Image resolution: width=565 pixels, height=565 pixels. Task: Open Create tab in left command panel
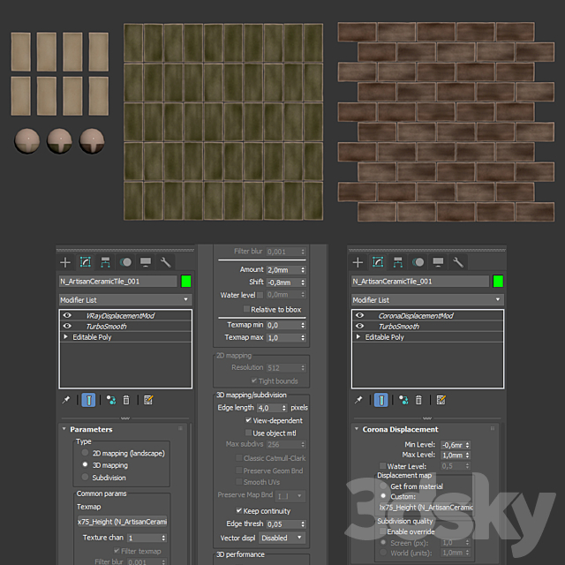(65, 262)
